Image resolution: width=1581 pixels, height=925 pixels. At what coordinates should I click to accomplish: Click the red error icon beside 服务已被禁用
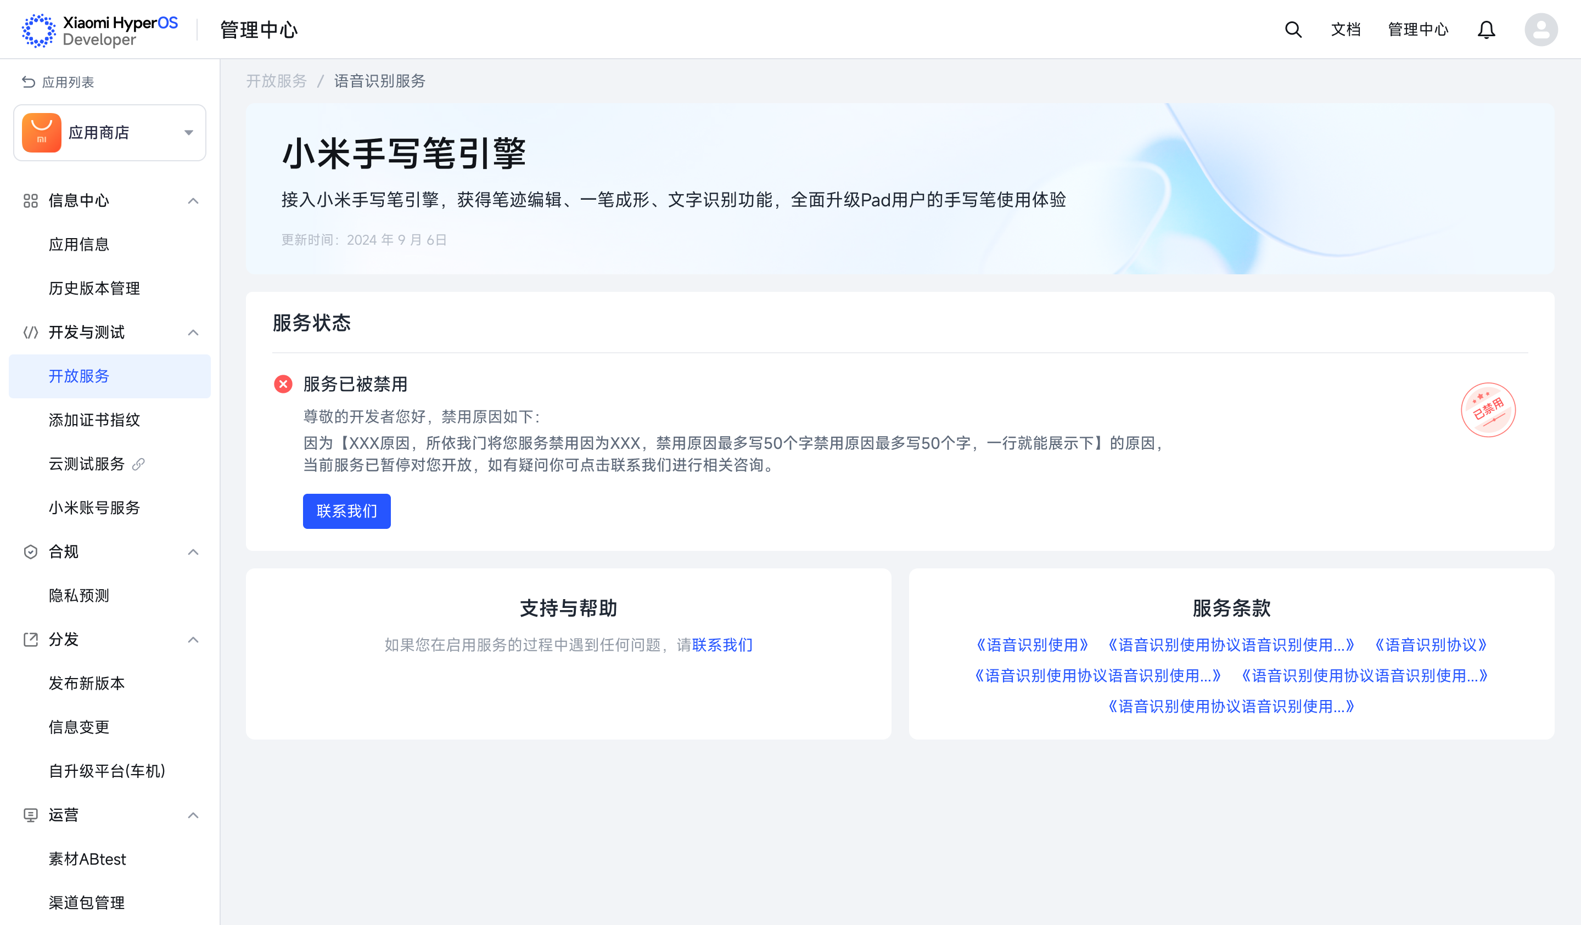283,384
